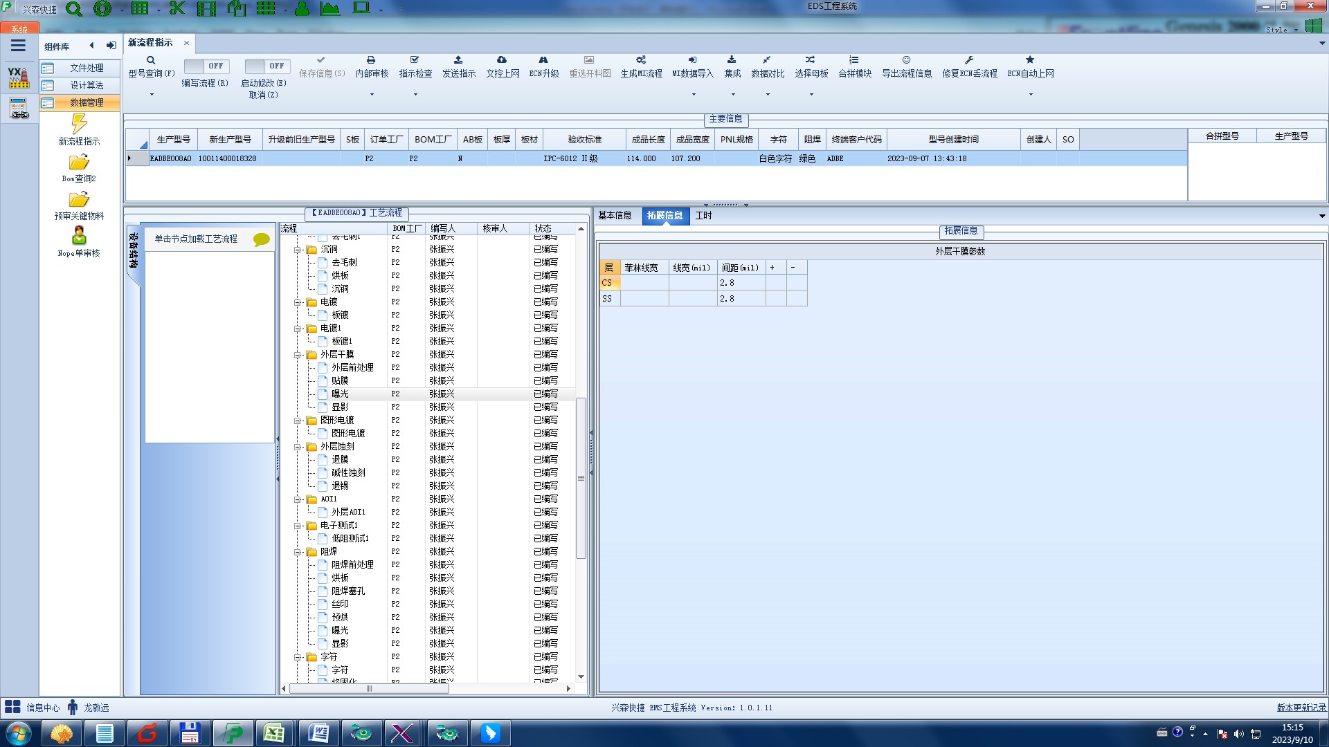Screen dimensions: 1329x747
Task: Collapse the 阻焊 tree folder
Action: tap(298, 552)
